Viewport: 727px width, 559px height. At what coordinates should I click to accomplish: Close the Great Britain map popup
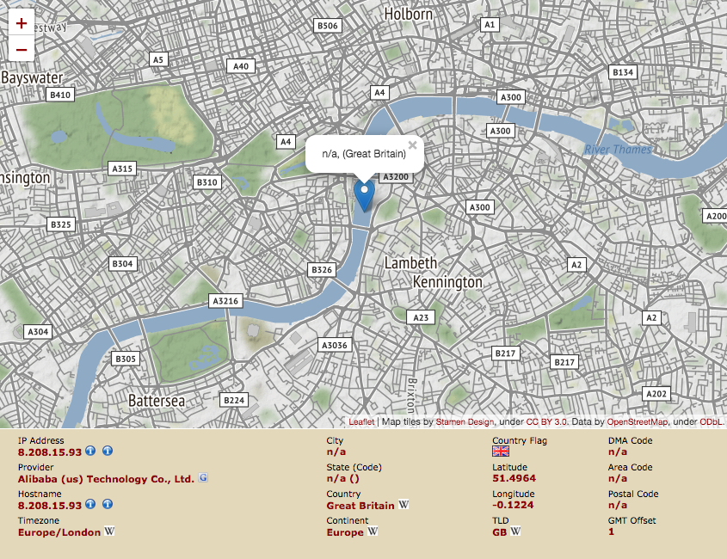click(412, 145)
